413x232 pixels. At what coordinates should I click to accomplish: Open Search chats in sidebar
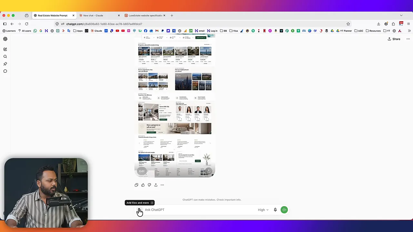coord(5,56)
